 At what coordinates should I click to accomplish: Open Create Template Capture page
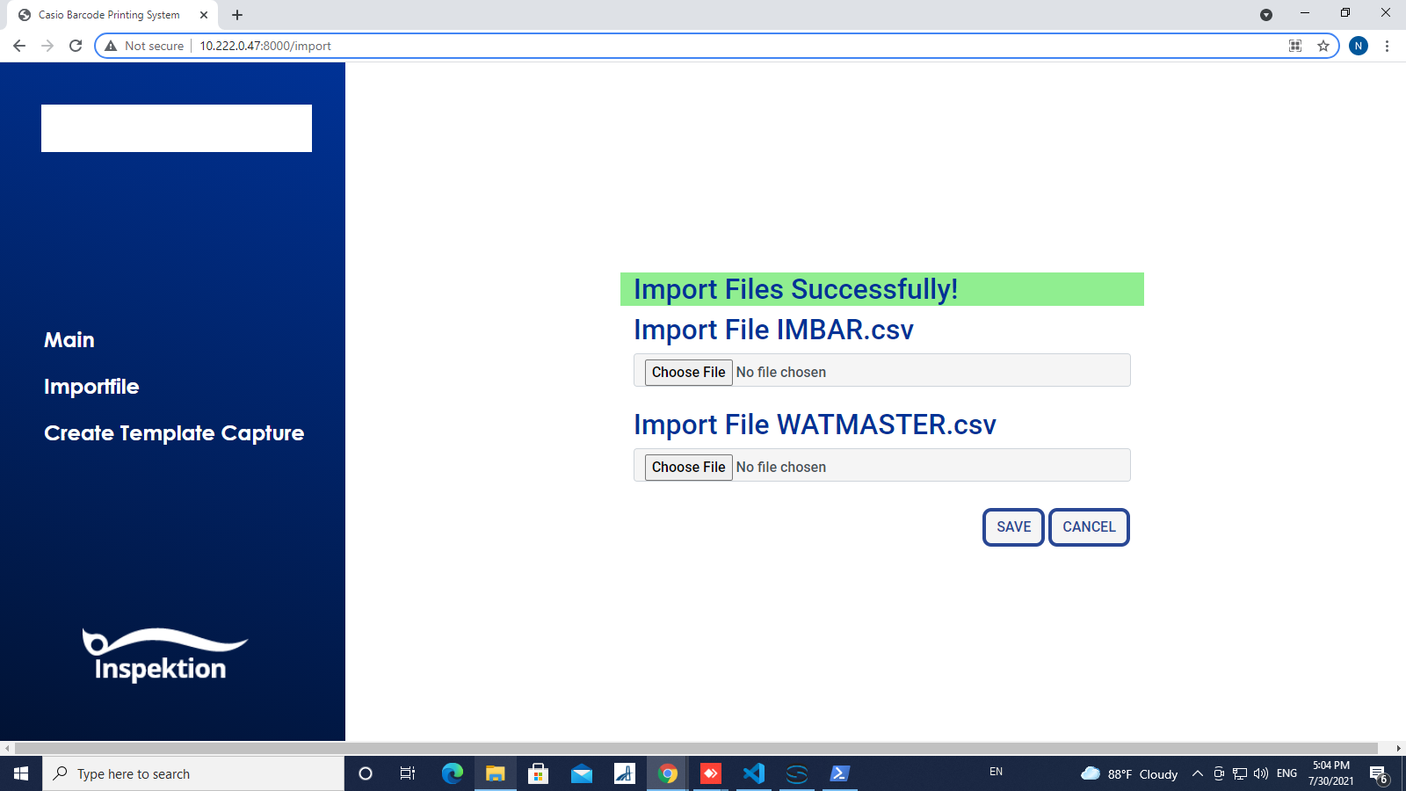(174, 433)
